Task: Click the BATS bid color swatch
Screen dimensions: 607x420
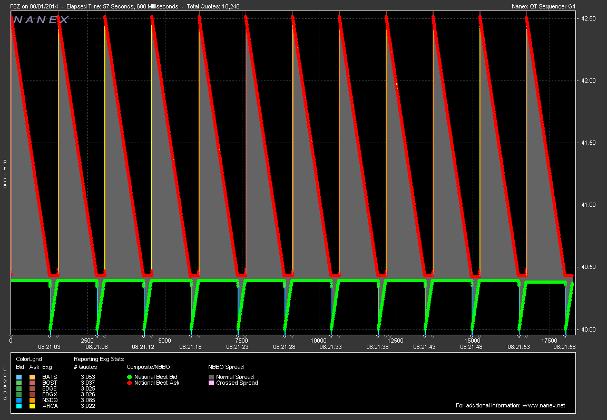Action: (x=19, y=377)
